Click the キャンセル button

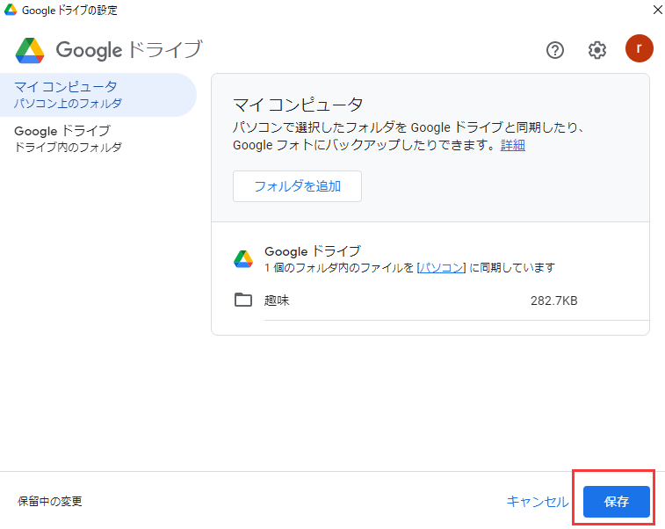point(538,502)
